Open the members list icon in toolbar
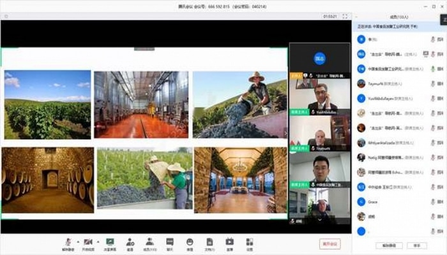Viewport: 447px width, 255px height. click(x=150, y=242)
